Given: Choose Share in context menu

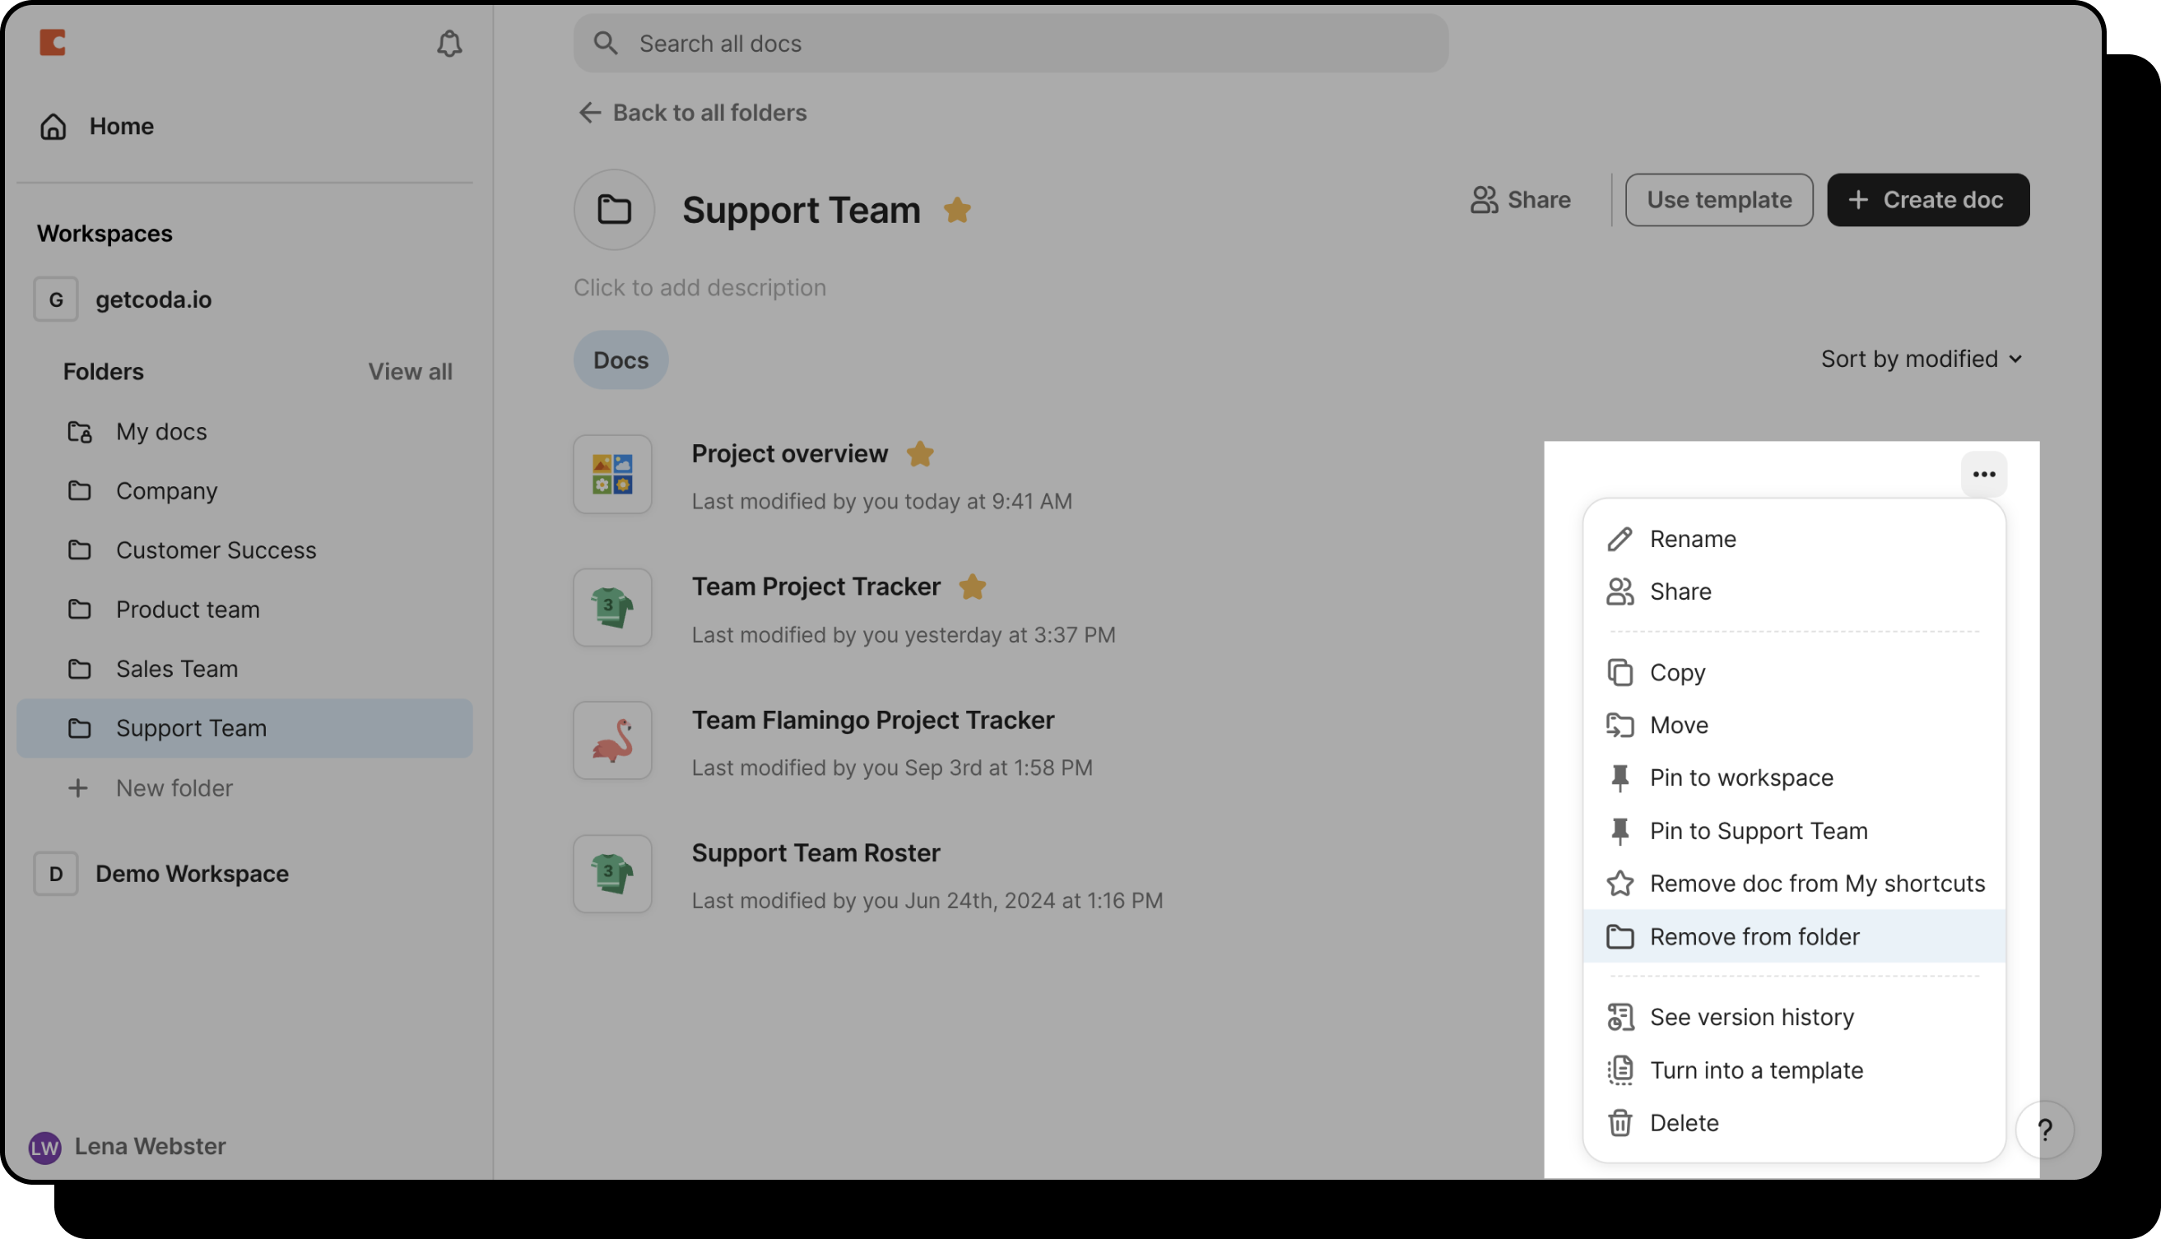Looking at the screenshot, I should coord(1794,592).
